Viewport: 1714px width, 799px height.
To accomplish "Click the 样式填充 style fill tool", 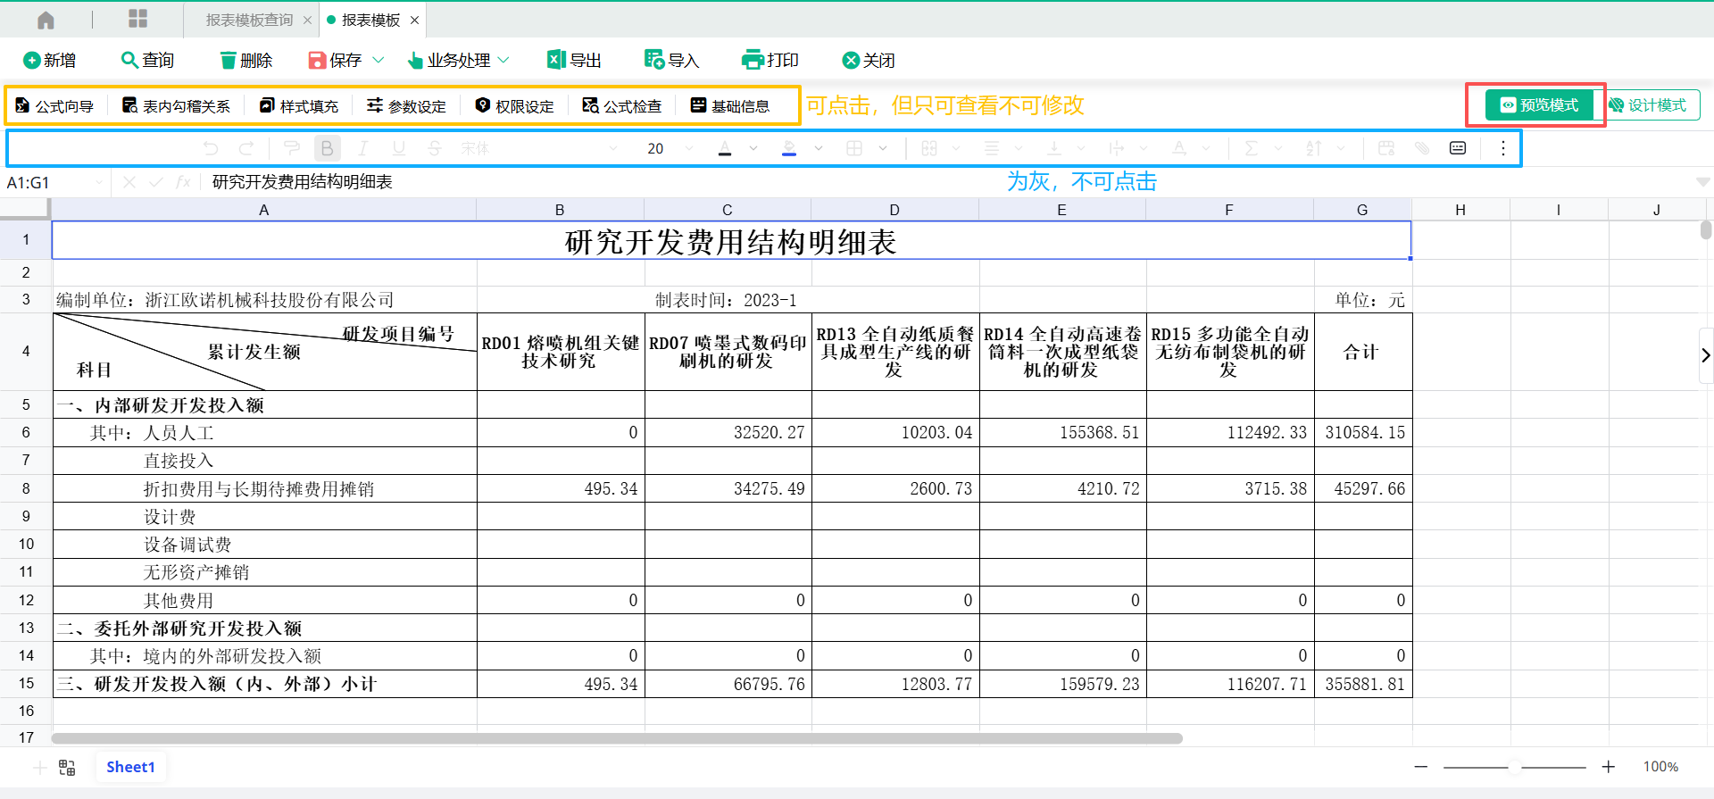I will point(299,106).
